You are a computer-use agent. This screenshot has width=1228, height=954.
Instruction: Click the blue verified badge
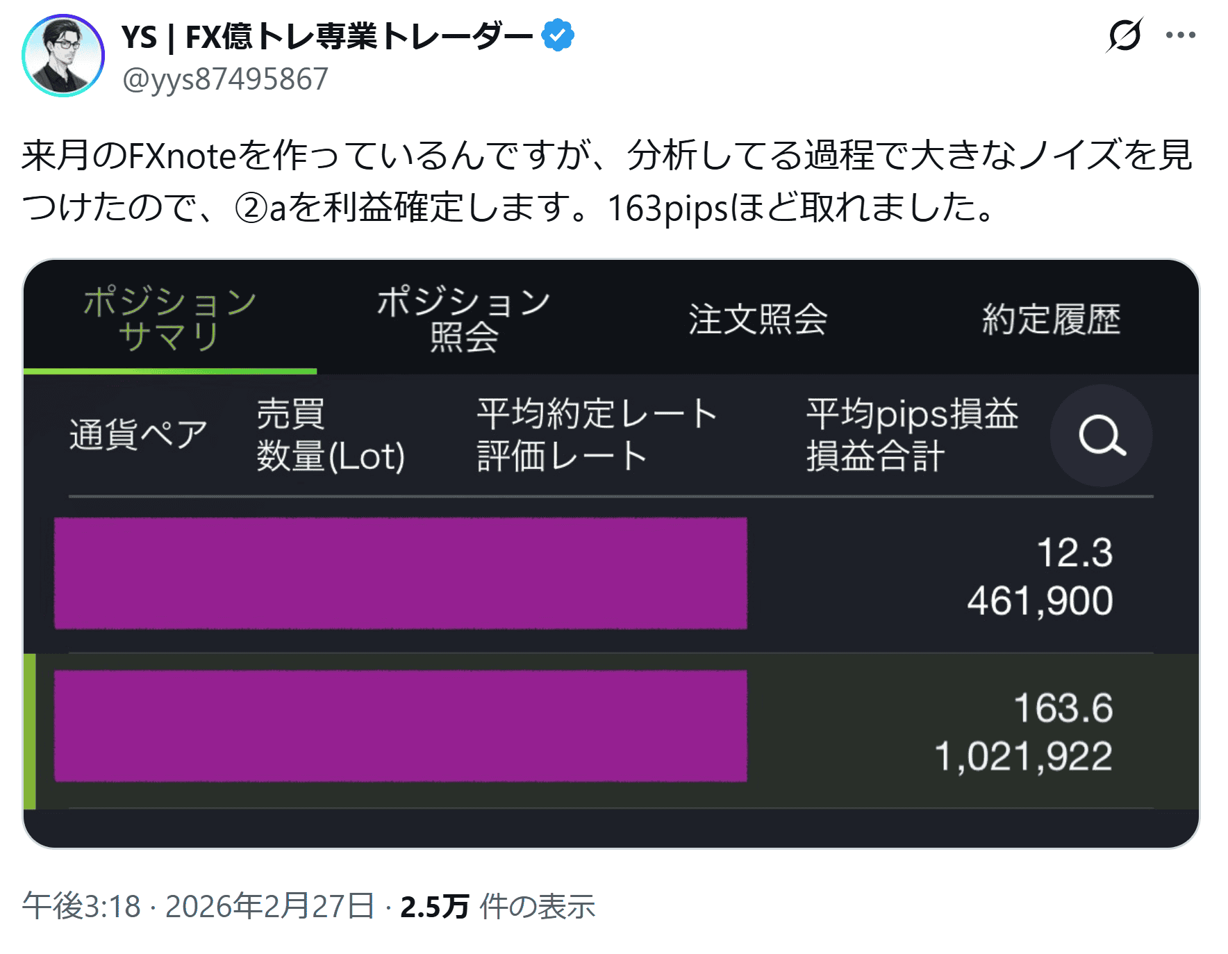(x=557, y=35)
